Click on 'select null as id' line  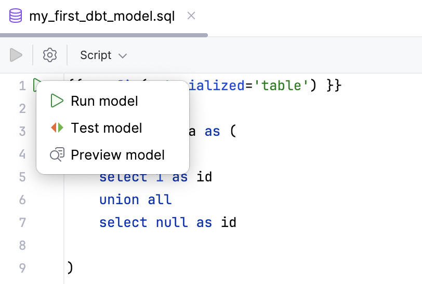(x=167, y=223)
